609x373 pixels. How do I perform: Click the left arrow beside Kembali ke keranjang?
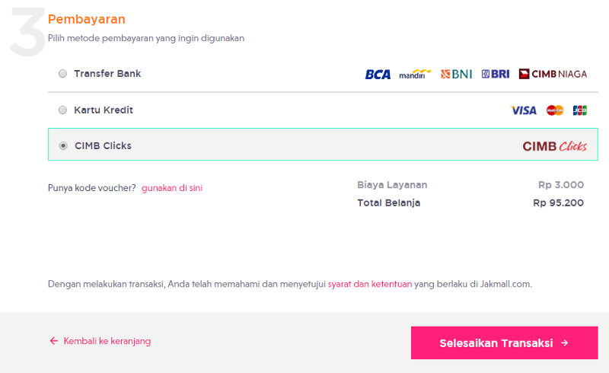[54, 341]
